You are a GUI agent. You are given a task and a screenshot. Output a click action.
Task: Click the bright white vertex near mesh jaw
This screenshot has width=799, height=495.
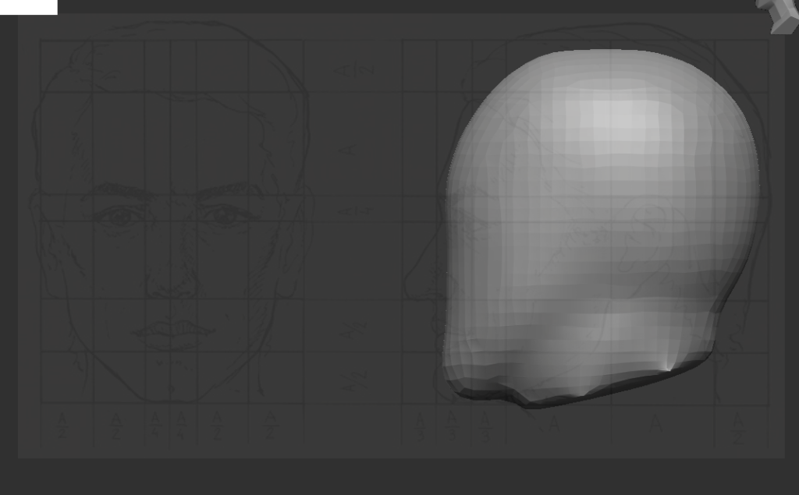669,365
